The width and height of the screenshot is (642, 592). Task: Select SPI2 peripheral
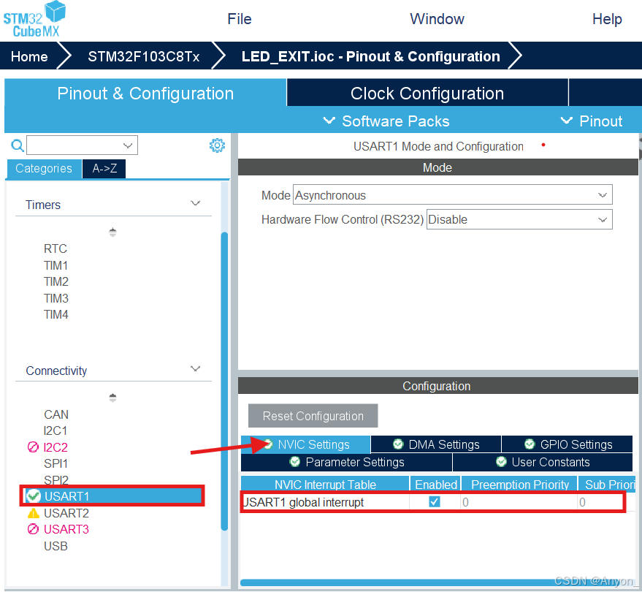(x=56, y=479)
